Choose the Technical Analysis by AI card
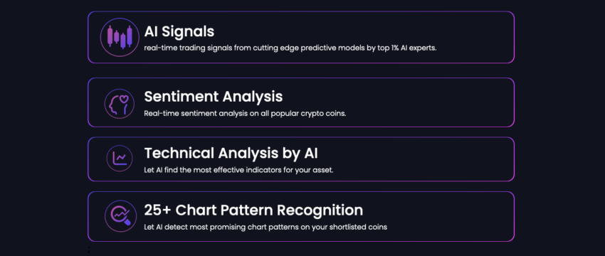This screenshot has width=605, height=256. (301, 159)
